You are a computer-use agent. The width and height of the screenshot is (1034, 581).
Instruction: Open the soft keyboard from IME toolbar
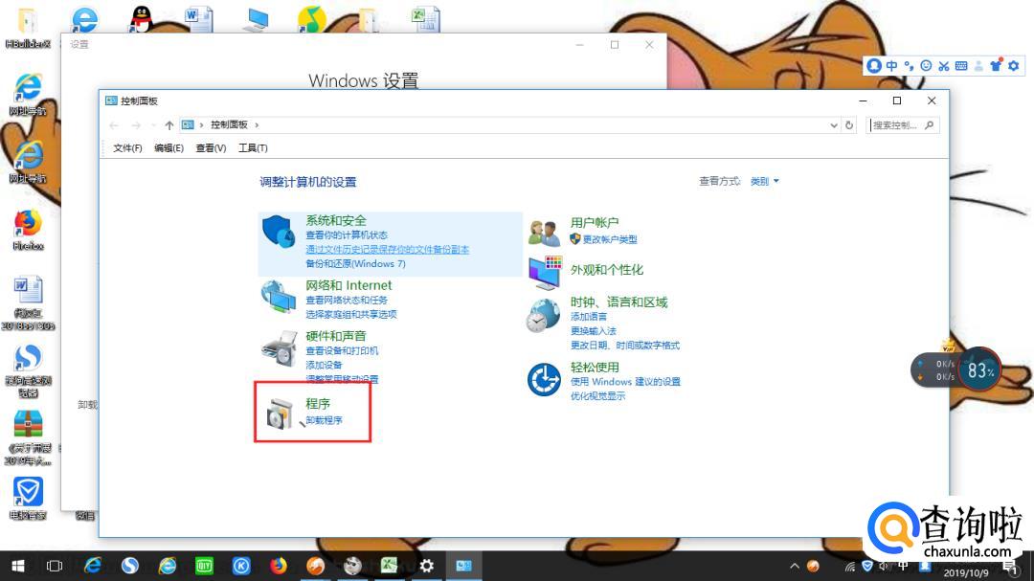(x=961, y=65)
